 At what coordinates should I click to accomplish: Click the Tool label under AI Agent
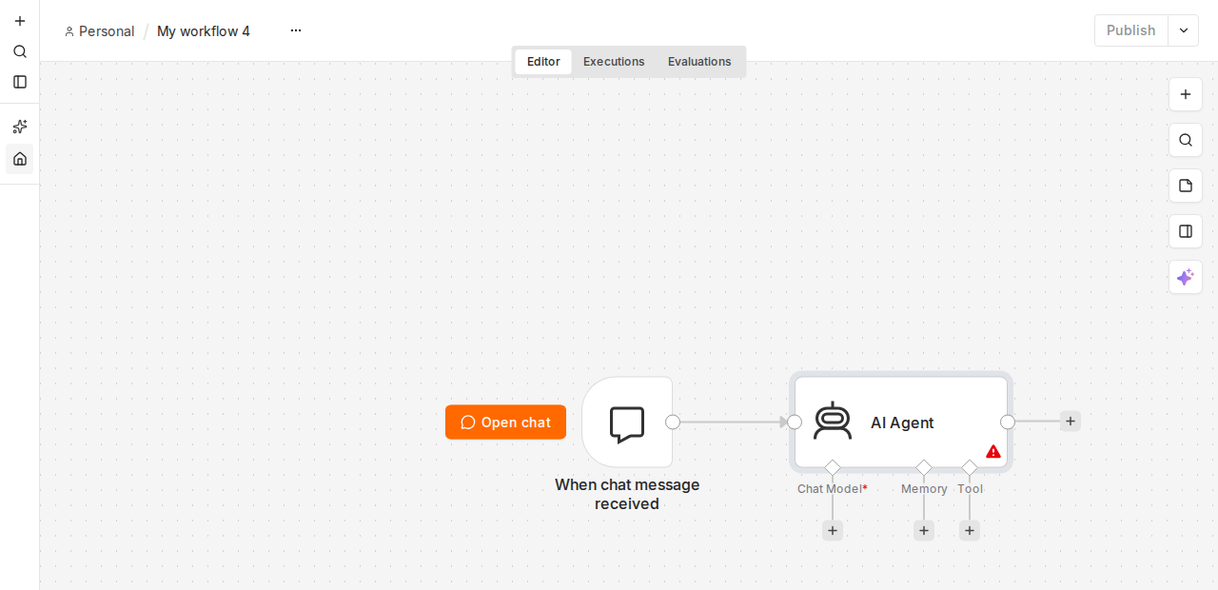970,489
